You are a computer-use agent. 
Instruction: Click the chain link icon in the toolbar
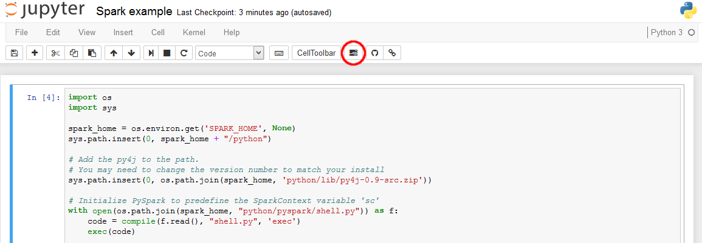[392, 53]
